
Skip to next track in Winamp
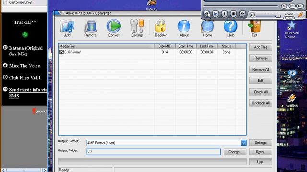[x=242, y=14]
